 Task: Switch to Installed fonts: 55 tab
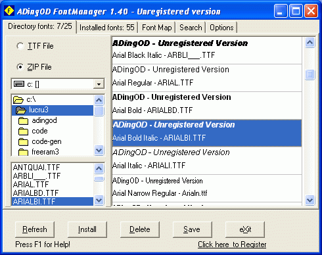click(107, 28)
